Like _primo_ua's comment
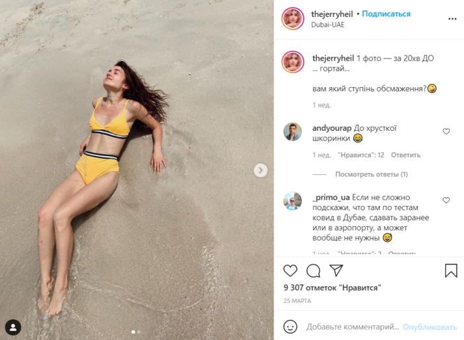Screen dimensions: 464x340 (x=446, y=200)
